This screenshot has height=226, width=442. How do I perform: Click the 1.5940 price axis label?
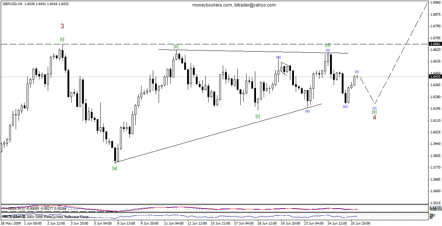point(436,144)
